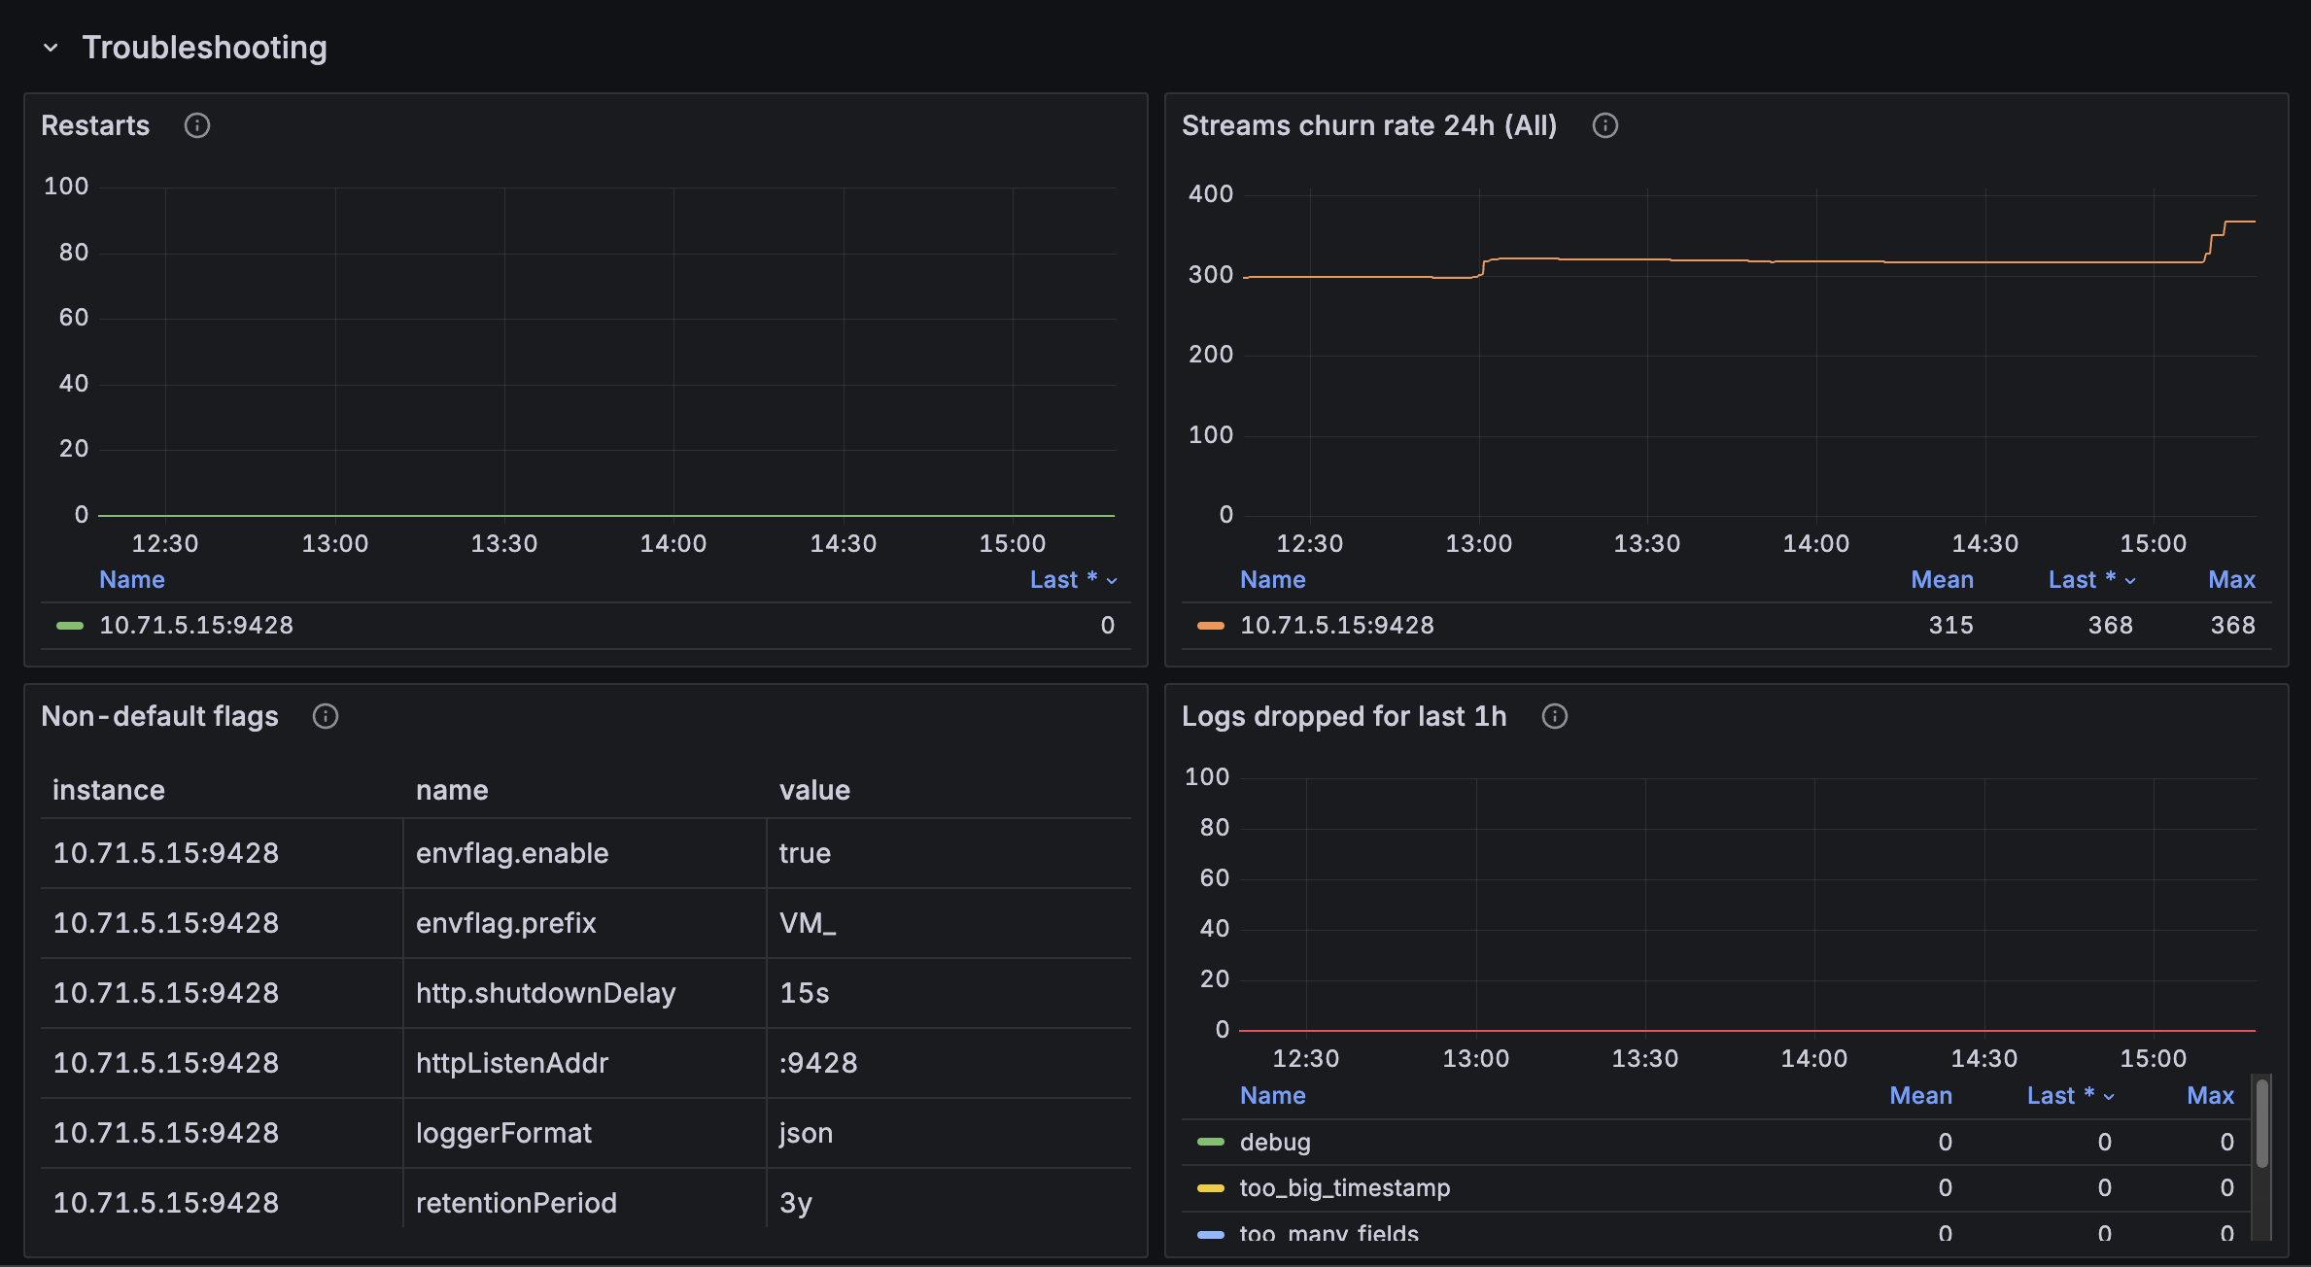2311x1267 pixels.
Task: Click yellow too_big_timestamp legend color swatch
Action: tap(1210, 1188)
